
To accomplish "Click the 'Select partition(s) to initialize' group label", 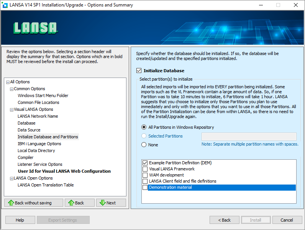I will click(x=166, y=79).
